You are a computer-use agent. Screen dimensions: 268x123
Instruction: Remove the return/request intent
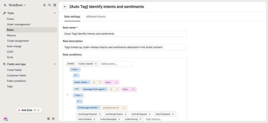tap(173, 114)
